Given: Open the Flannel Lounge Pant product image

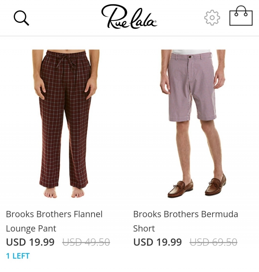Looking at the screenshot, I should 66,124.
